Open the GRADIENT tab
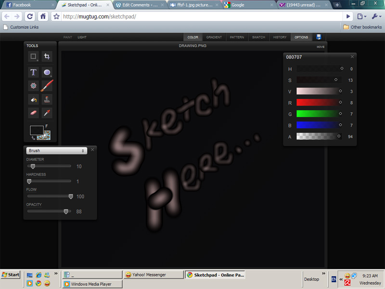This screenshot has height=289, width=385. point(214,37)
